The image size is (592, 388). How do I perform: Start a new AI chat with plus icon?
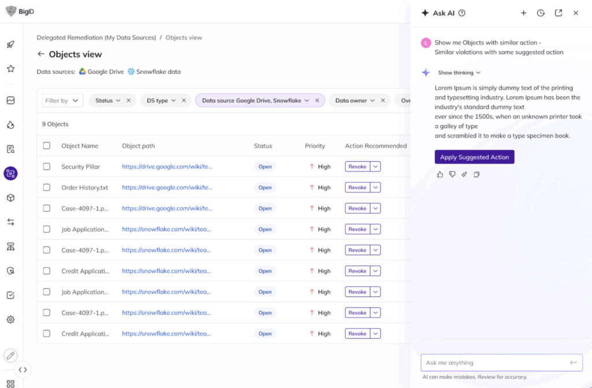(523, 13)
